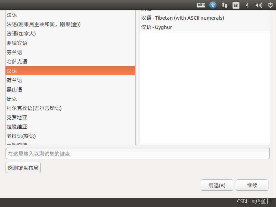Click the 探测键盘布局 button
This screenshot has height=207, width=276.
pyautogui.click(x=23, y=168)
